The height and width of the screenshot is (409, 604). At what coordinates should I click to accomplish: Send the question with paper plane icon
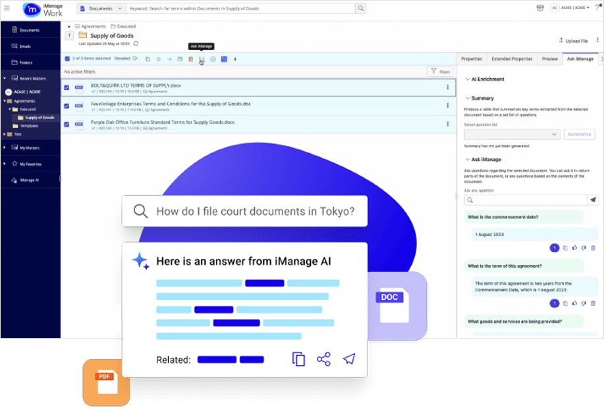pos(593,200)
